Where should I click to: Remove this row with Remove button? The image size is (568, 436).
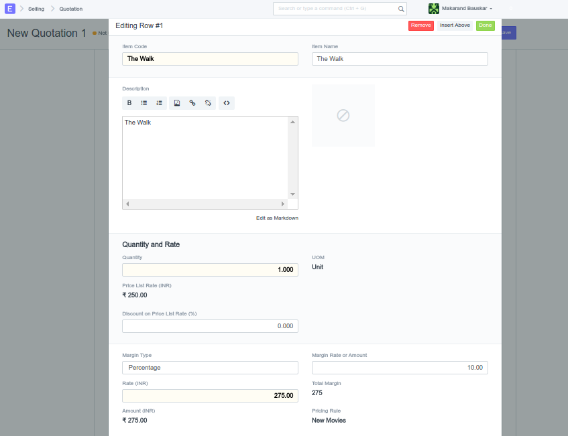pos(421,25)
